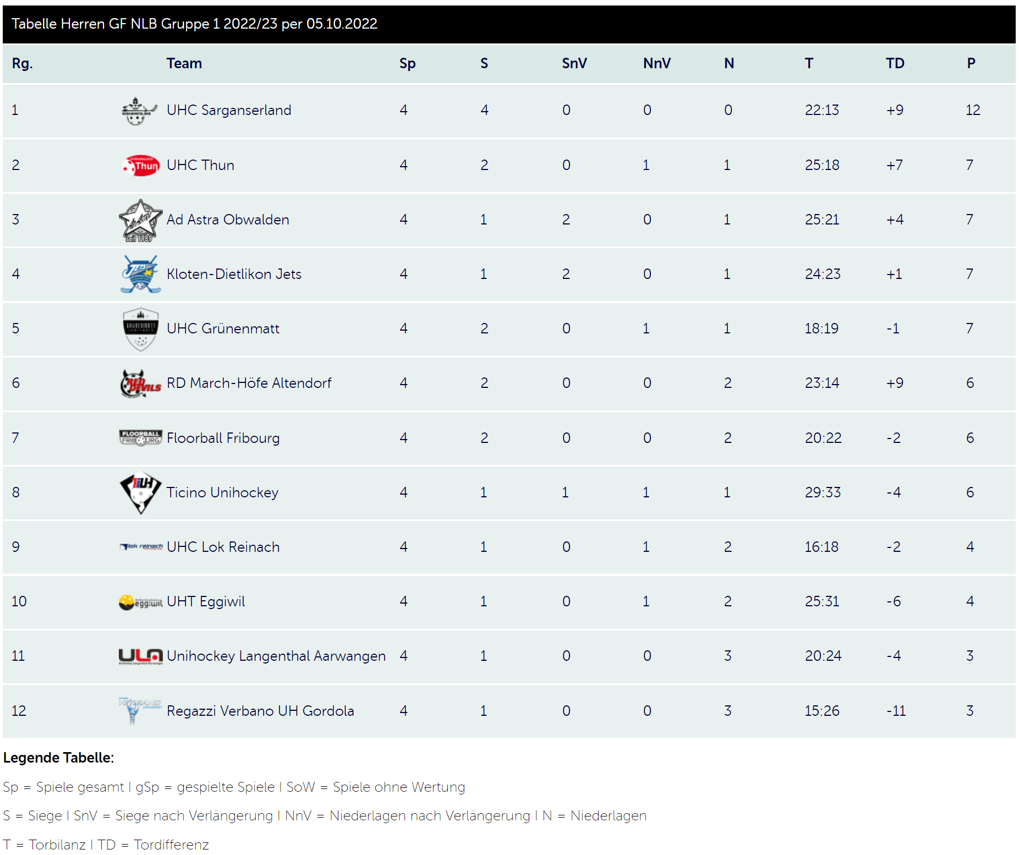Click the Regazzi Verbano Gordola logo
This screenshot has width=1019, height=855.
point(140,710)
